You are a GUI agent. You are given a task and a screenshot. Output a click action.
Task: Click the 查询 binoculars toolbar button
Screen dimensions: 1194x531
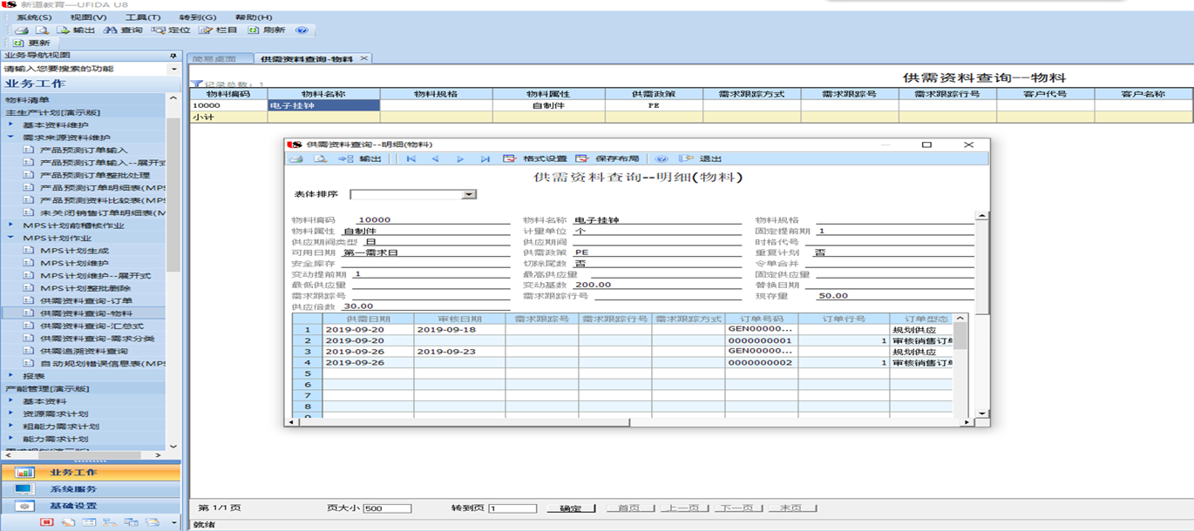tap(123, 30)
